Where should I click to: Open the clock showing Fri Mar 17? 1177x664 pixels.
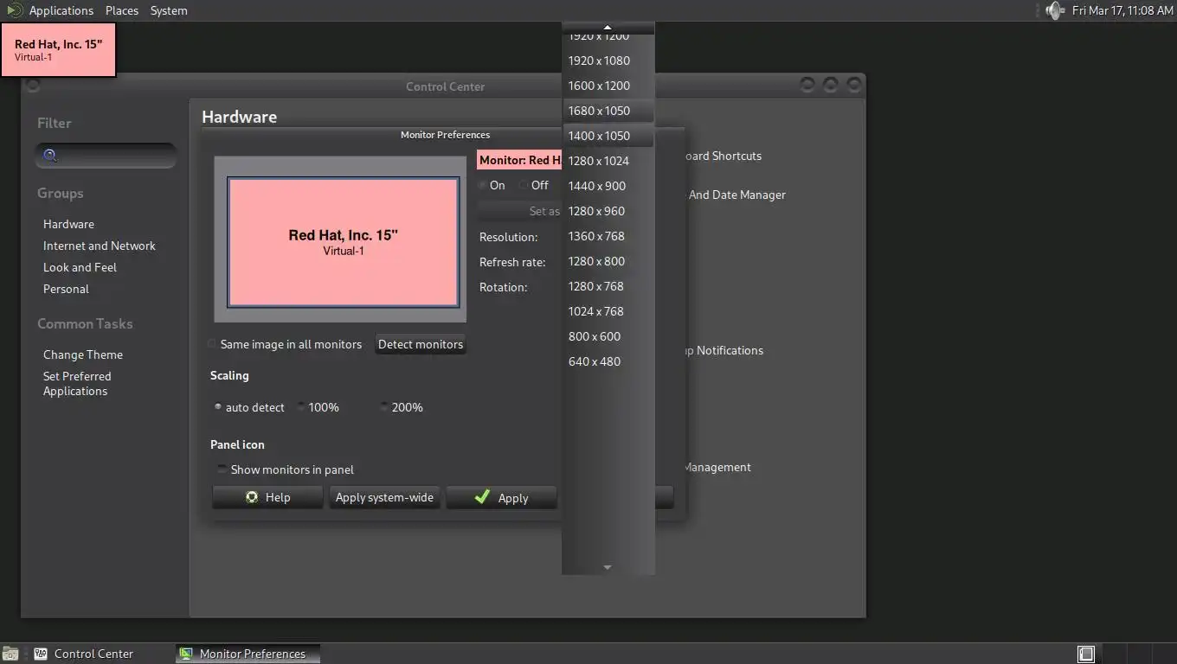(x=1122, y=10)
